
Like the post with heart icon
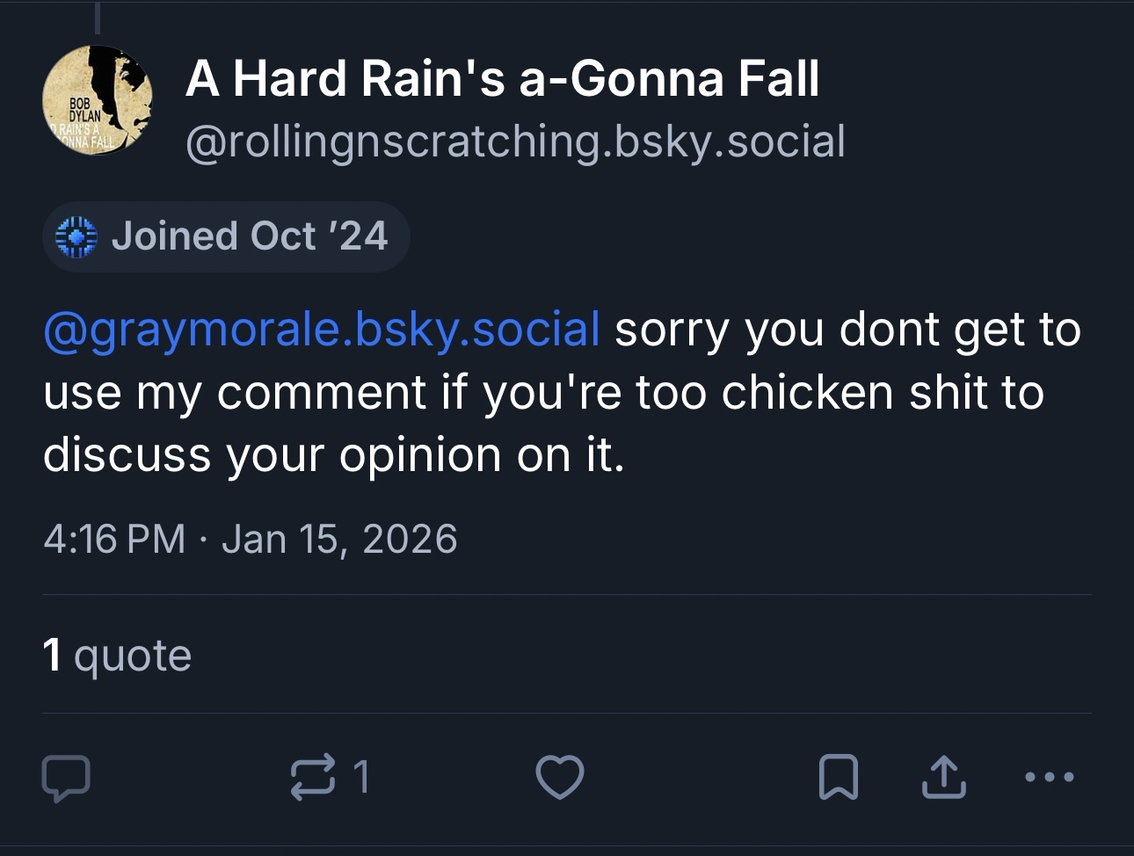tap(559, 777)
